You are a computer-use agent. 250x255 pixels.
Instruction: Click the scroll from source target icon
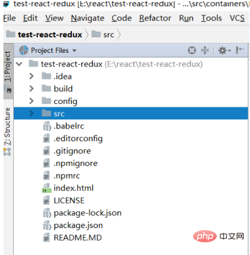point(192,51)
